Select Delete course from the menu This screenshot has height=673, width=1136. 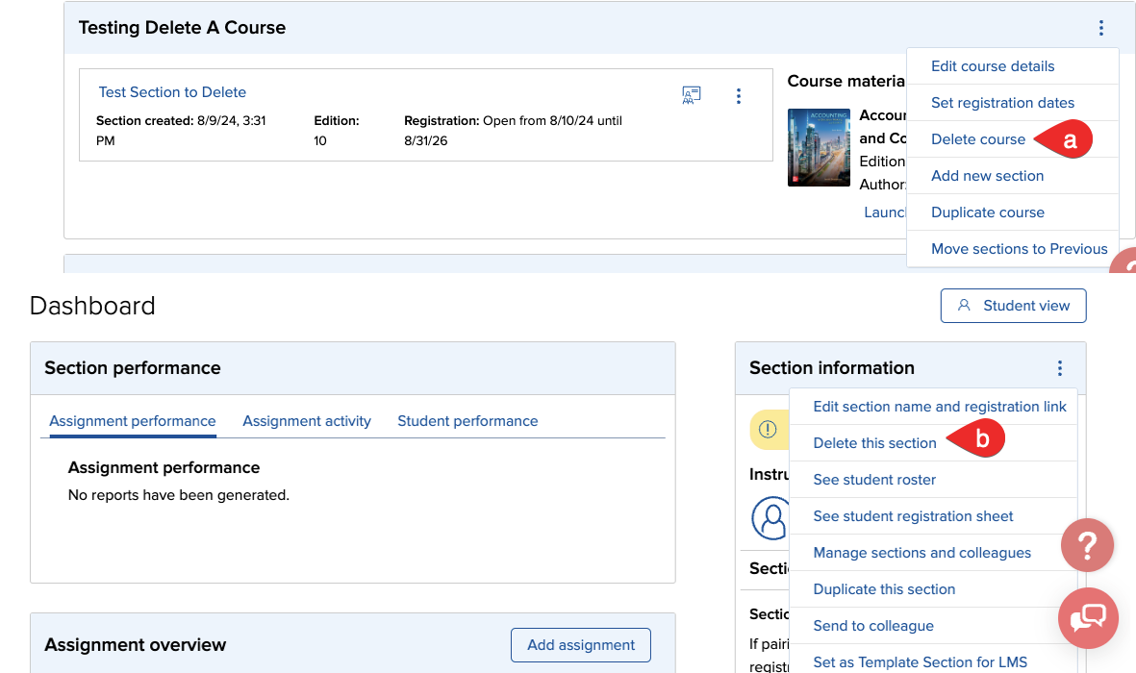click(978, 139)
